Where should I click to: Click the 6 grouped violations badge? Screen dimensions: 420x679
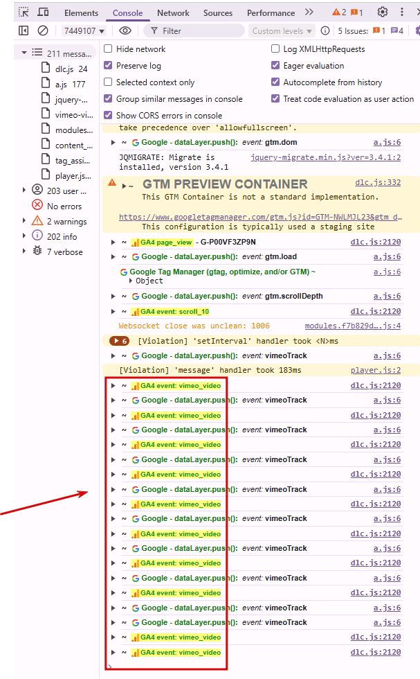pyautogui.click(x=120, y=341)
